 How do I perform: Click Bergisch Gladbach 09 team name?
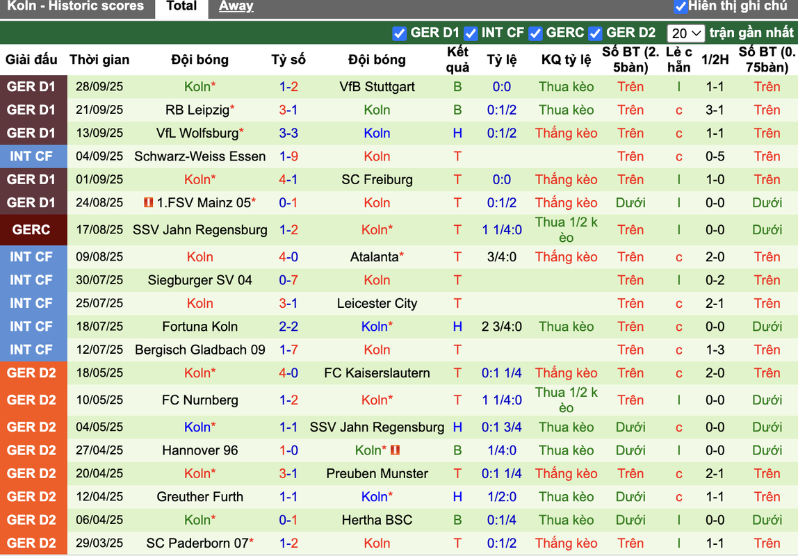click(200, 350)
